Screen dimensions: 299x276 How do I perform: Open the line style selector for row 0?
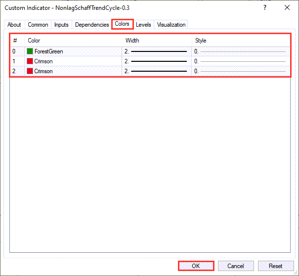click(x=240, y=51)
